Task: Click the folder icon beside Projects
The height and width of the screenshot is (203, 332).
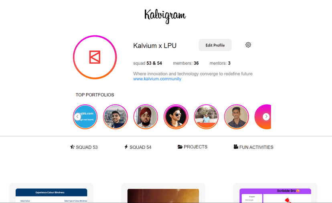Action: pyautogui.click(x=180, y=147)
